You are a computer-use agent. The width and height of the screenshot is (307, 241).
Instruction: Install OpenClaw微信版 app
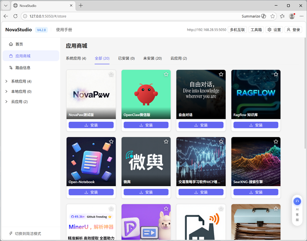(146, 125)
